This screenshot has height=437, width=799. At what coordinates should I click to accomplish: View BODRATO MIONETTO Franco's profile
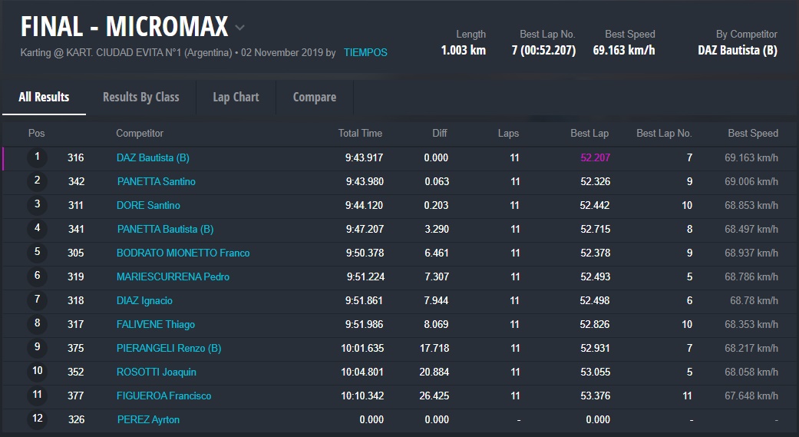183,253
